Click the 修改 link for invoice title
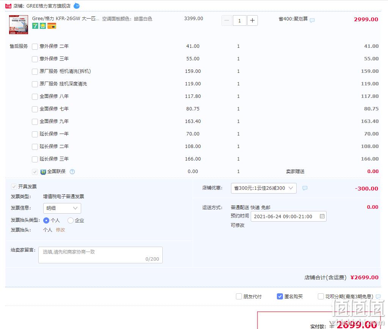 (x=60, y=230)
